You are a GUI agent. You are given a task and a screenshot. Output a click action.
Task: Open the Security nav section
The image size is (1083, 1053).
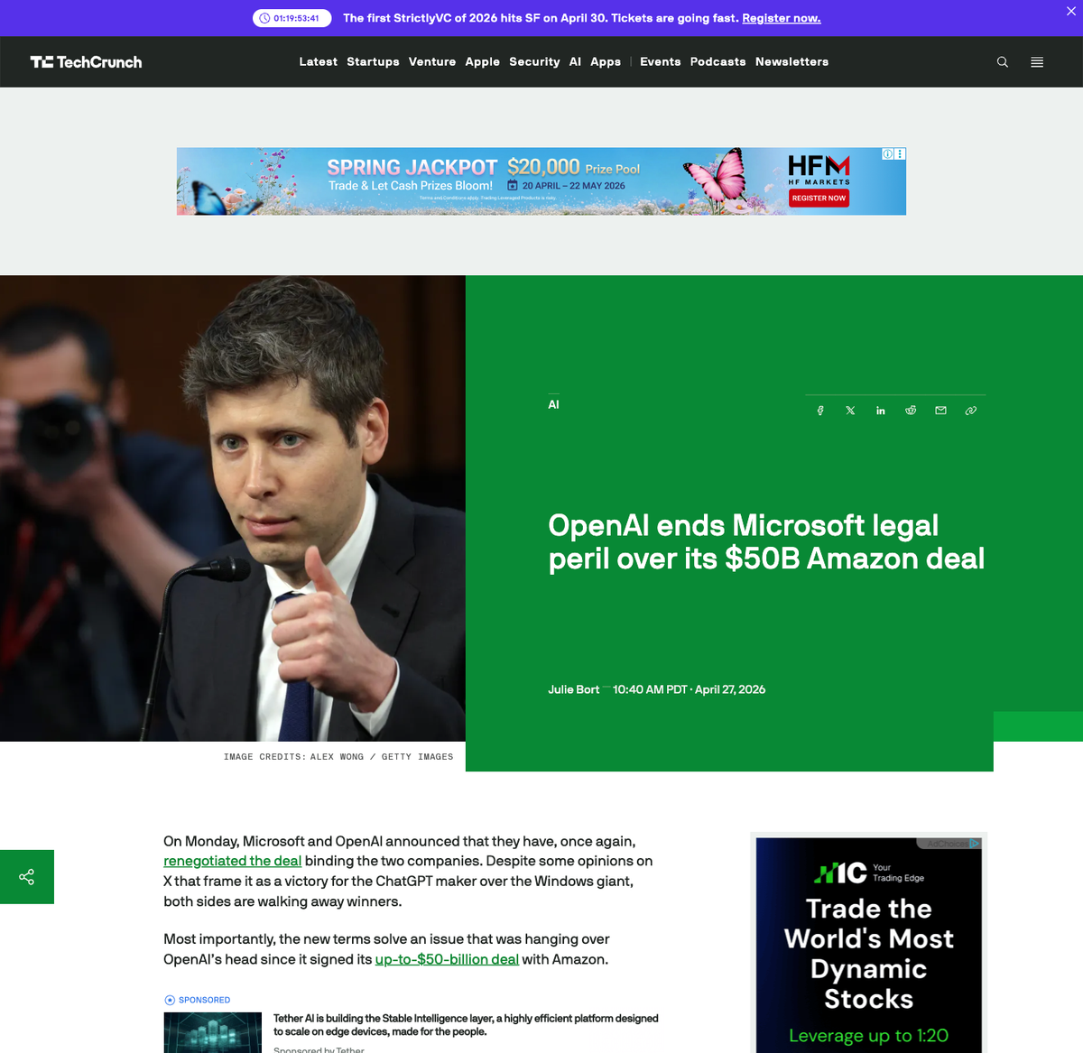point(534,62)
